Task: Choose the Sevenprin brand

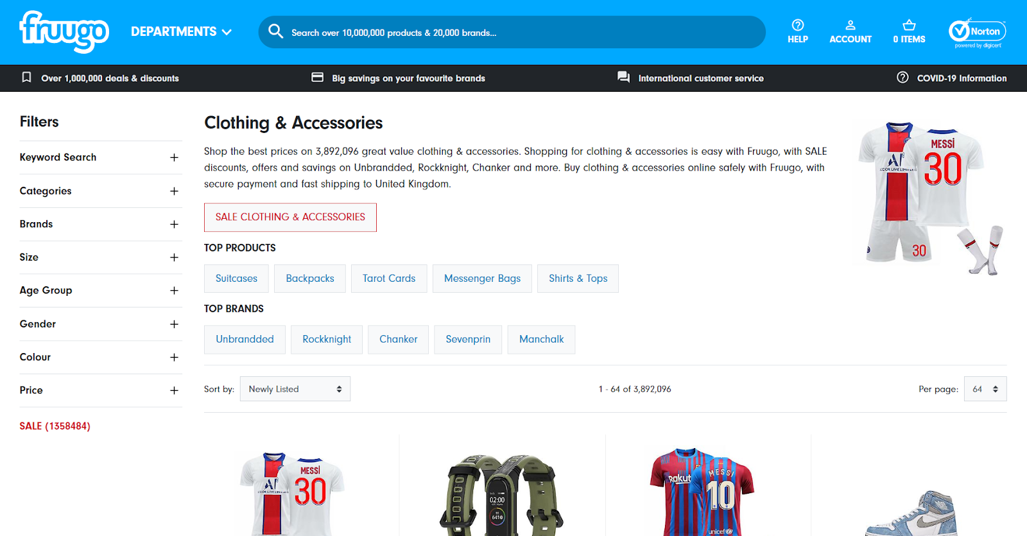Action: point(468,340)
